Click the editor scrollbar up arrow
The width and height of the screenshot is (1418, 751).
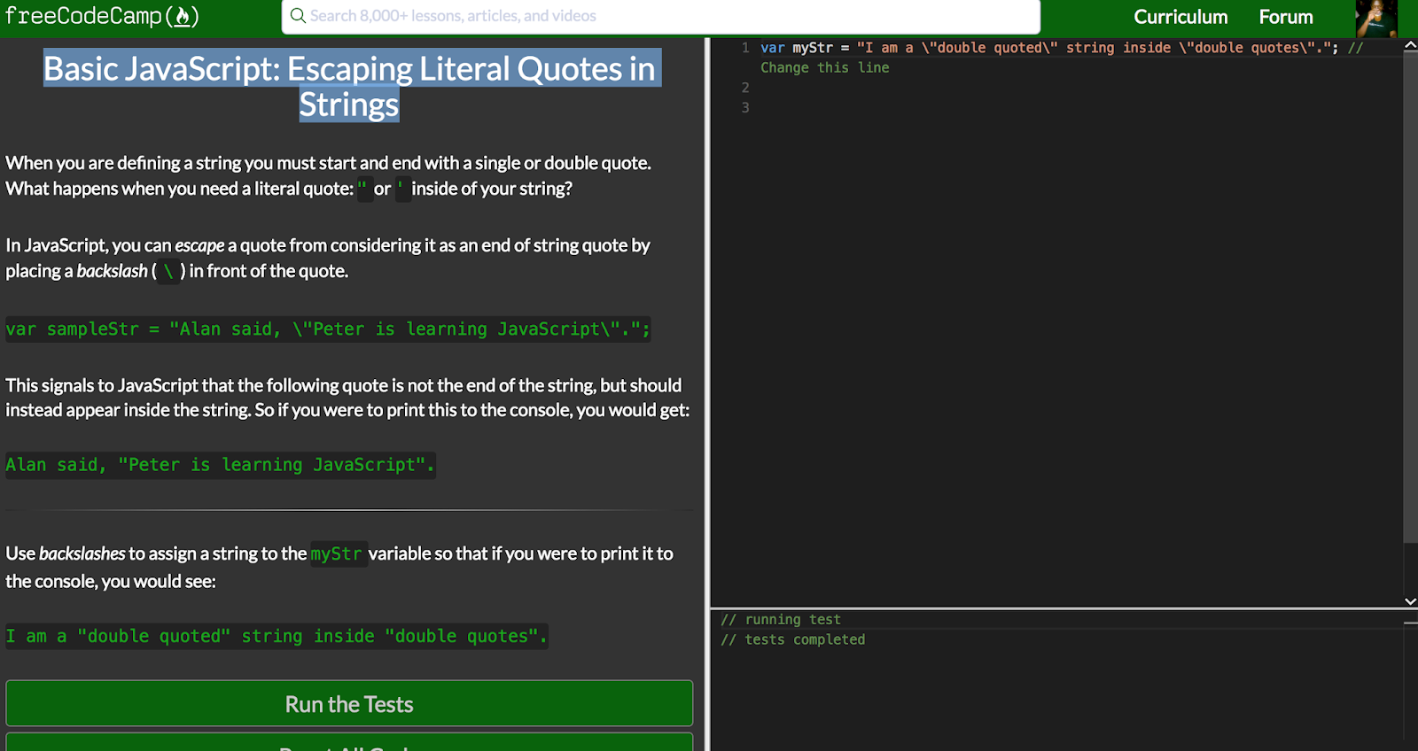pos(1410,44)
